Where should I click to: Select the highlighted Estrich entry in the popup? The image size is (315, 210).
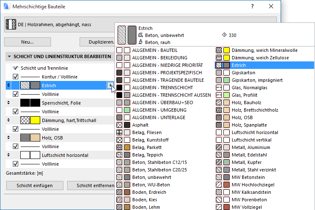264,65
